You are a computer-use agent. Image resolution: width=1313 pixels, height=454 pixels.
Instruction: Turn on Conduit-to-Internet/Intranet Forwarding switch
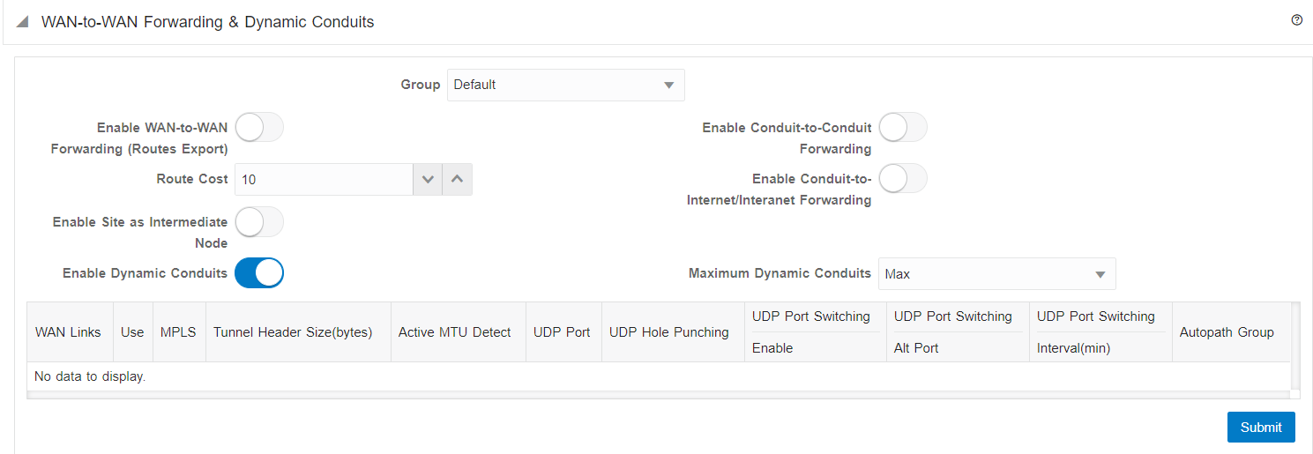point(903,179)
